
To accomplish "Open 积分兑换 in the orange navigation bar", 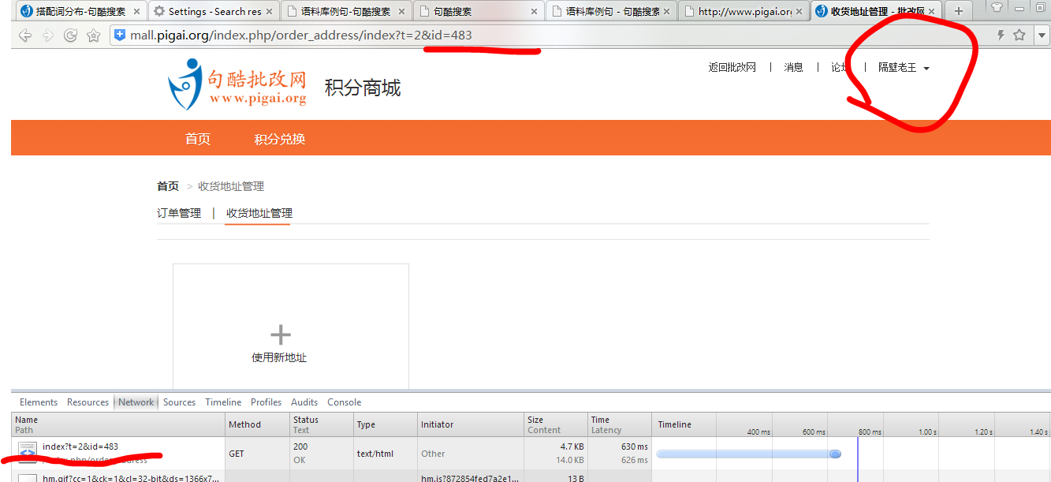I will click(x=280, y=139).
